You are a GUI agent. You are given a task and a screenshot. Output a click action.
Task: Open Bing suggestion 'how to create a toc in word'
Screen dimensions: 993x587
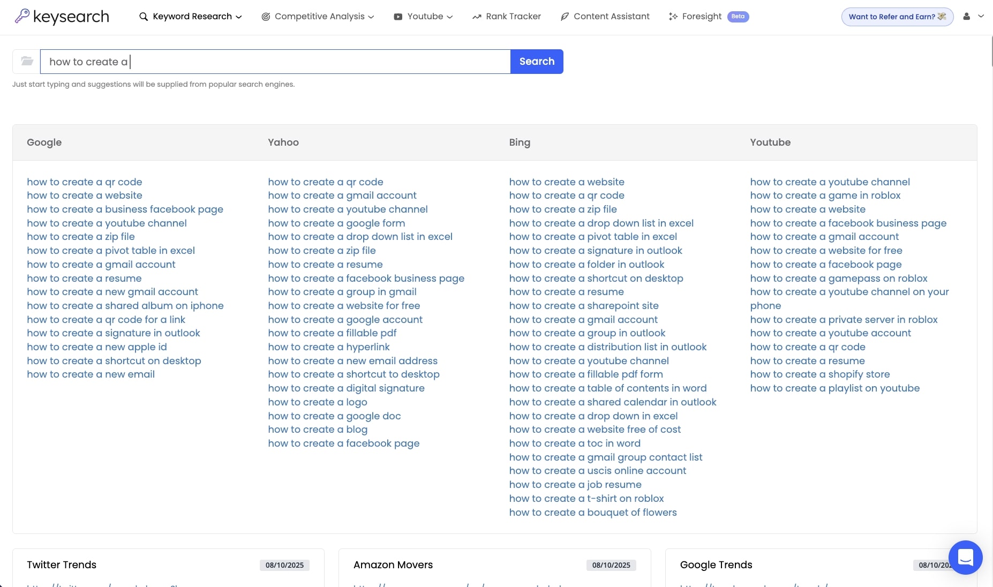(575, 443)
